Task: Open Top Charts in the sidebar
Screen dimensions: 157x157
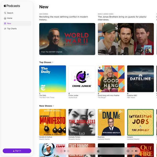Action: coord(17,29)
